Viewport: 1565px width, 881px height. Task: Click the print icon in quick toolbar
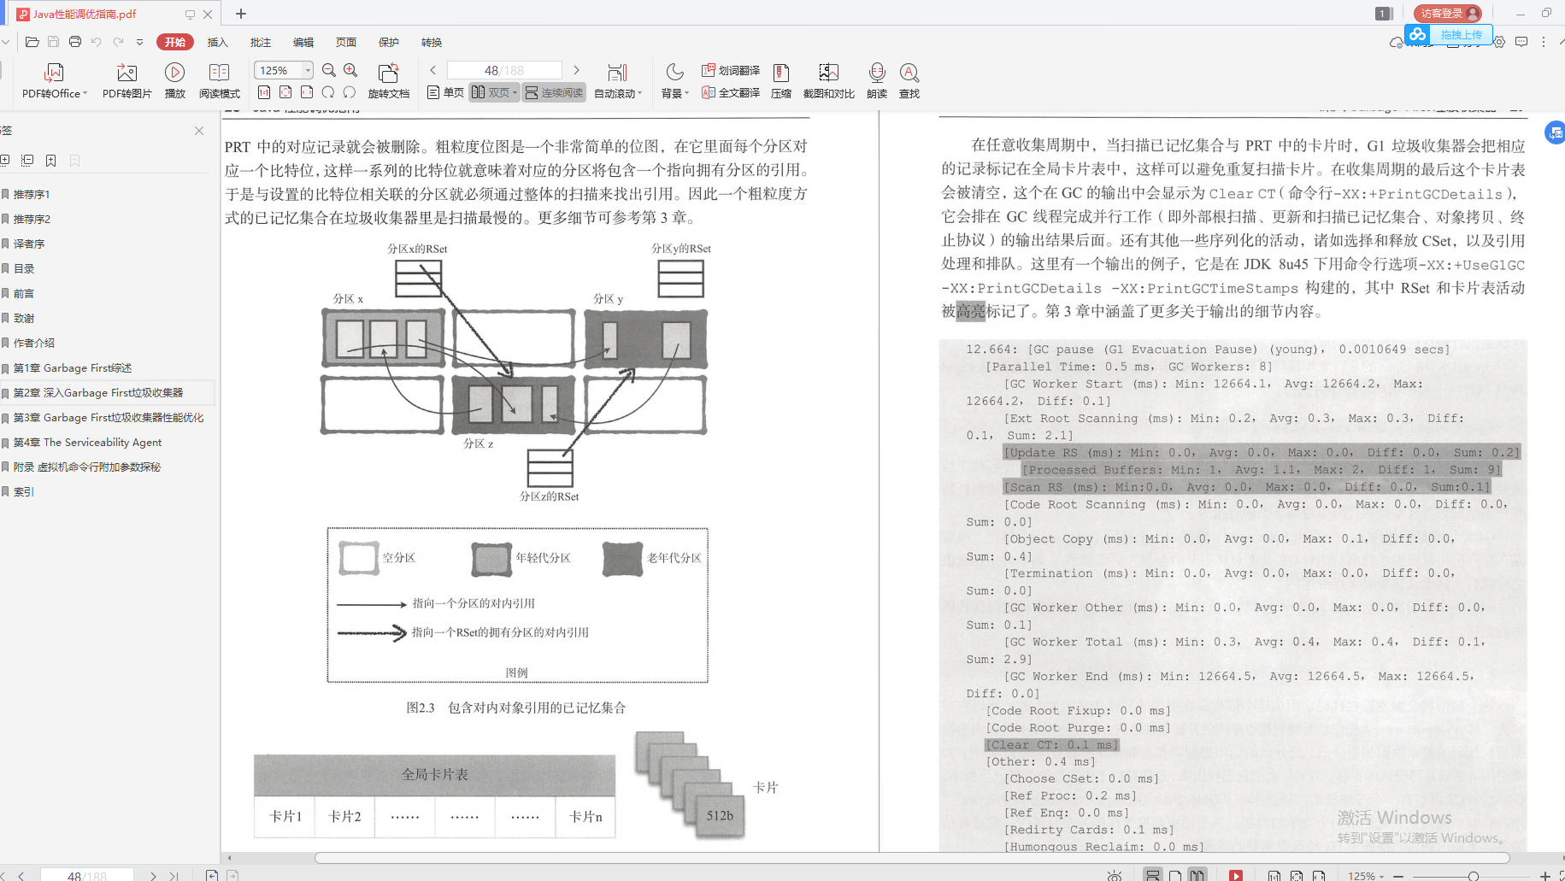75,42
